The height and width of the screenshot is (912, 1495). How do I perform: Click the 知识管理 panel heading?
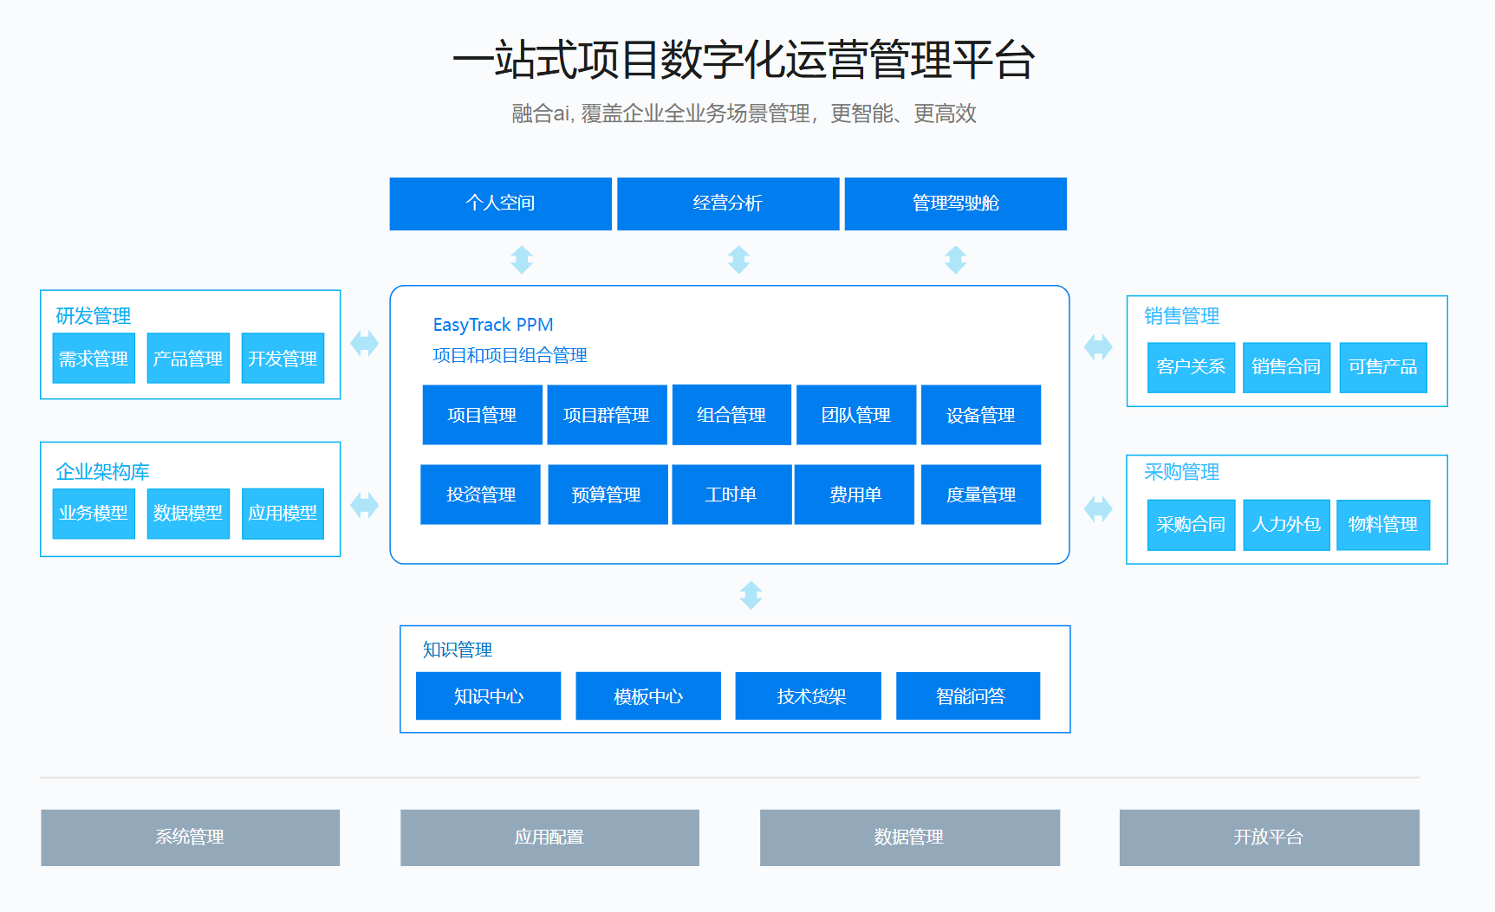(x=458, y=650)
